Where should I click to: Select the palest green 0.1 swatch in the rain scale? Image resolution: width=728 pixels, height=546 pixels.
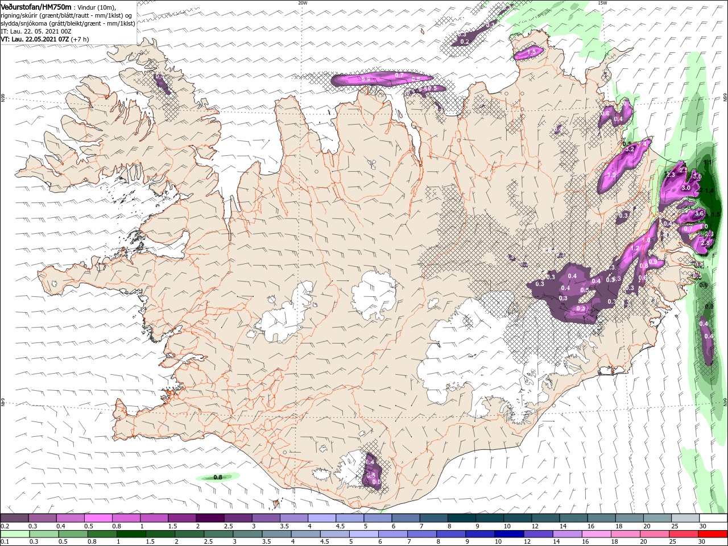15,533
